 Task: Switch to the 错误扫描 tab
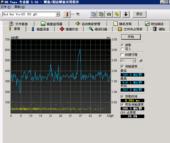point(98,29)
